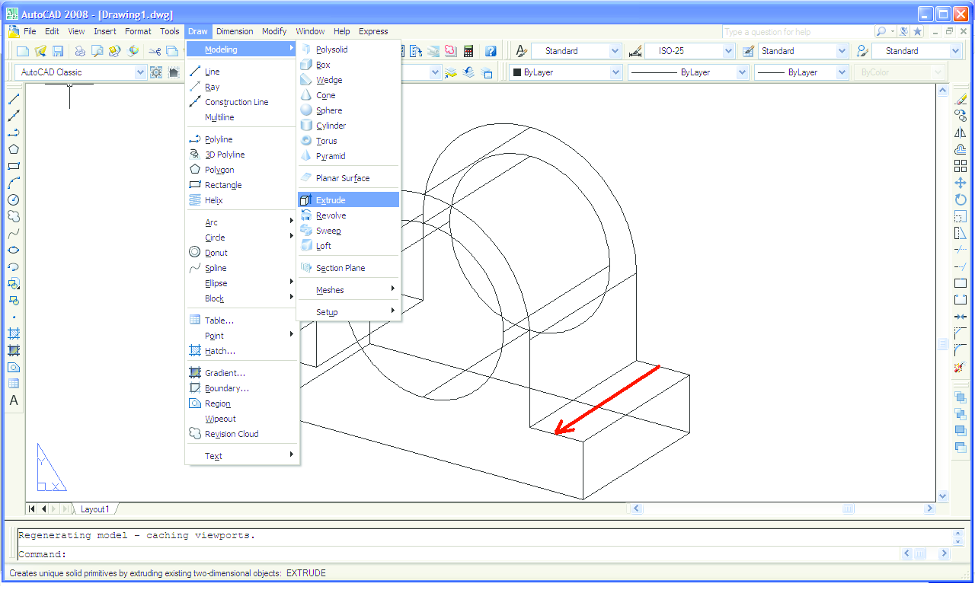
Task: Select the Hatch tool in left toolbar
Action: (x=14, y=333)
